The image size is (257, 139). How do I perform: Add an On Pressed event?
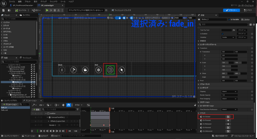(228, 120)
